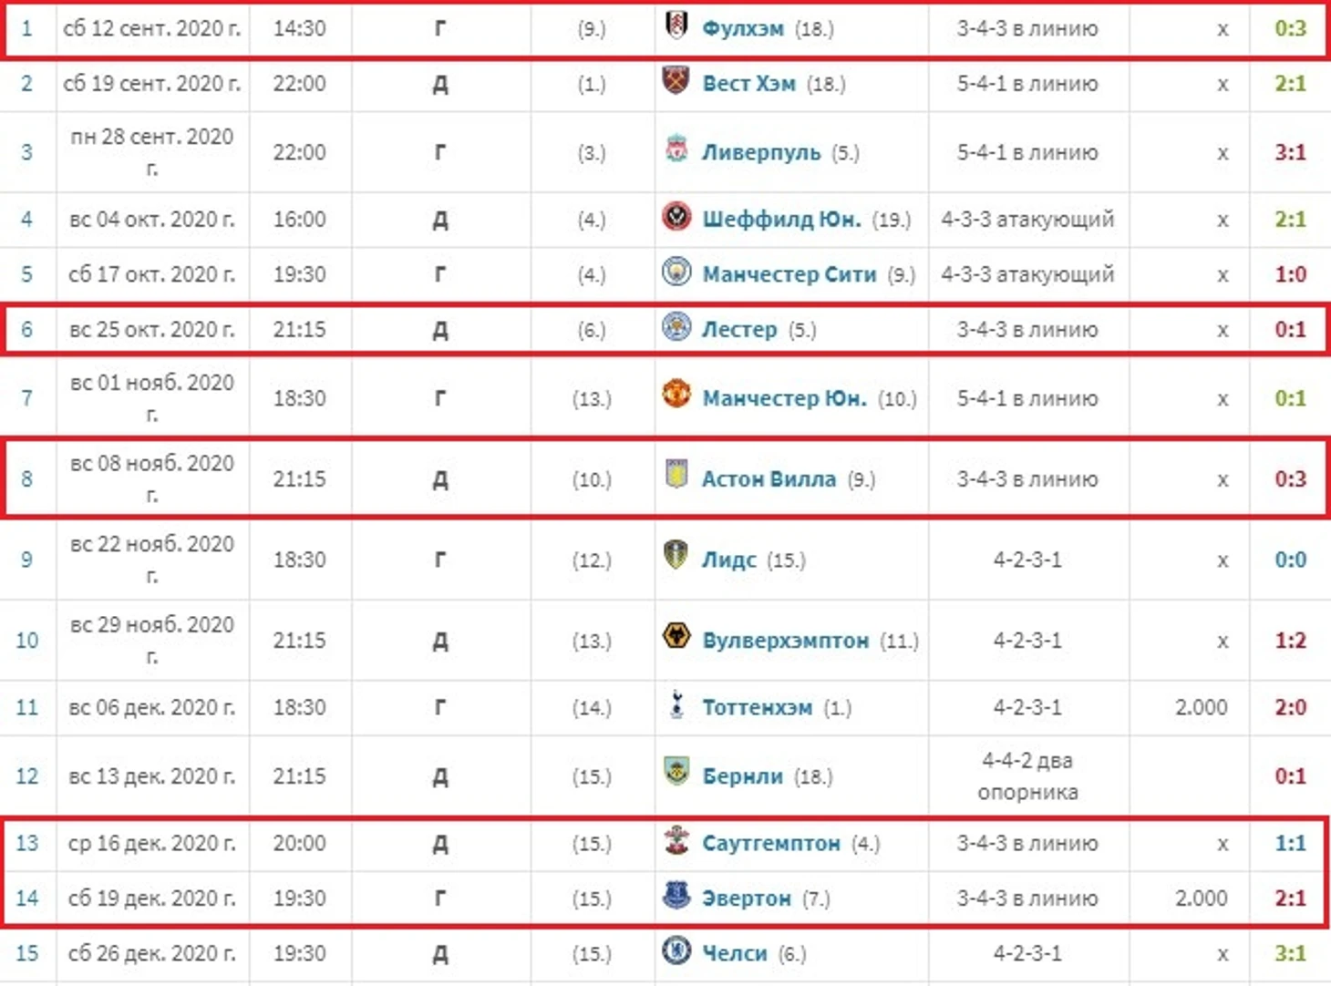Viewport: 1331px width, 986px height.
Task: Open the Саутгемптон team link
Action: (771, 844)
